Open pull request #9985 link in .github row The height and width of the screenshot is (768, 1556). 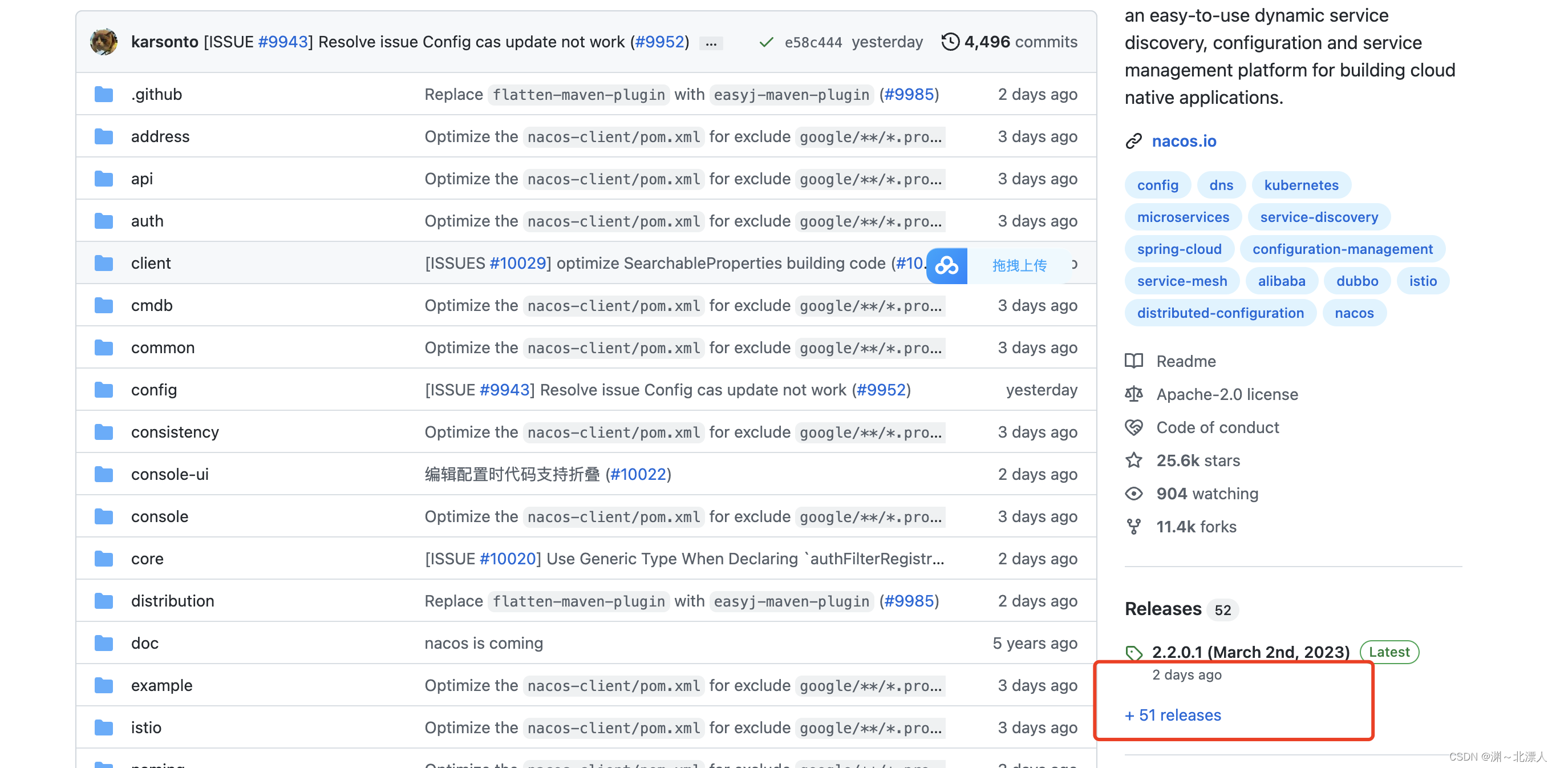(x=909, y=94)
